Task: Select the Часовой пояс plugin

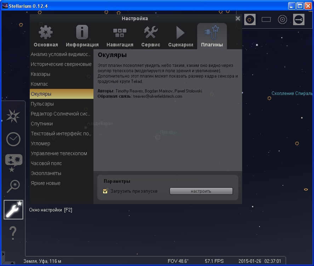Action: point(62,163)
